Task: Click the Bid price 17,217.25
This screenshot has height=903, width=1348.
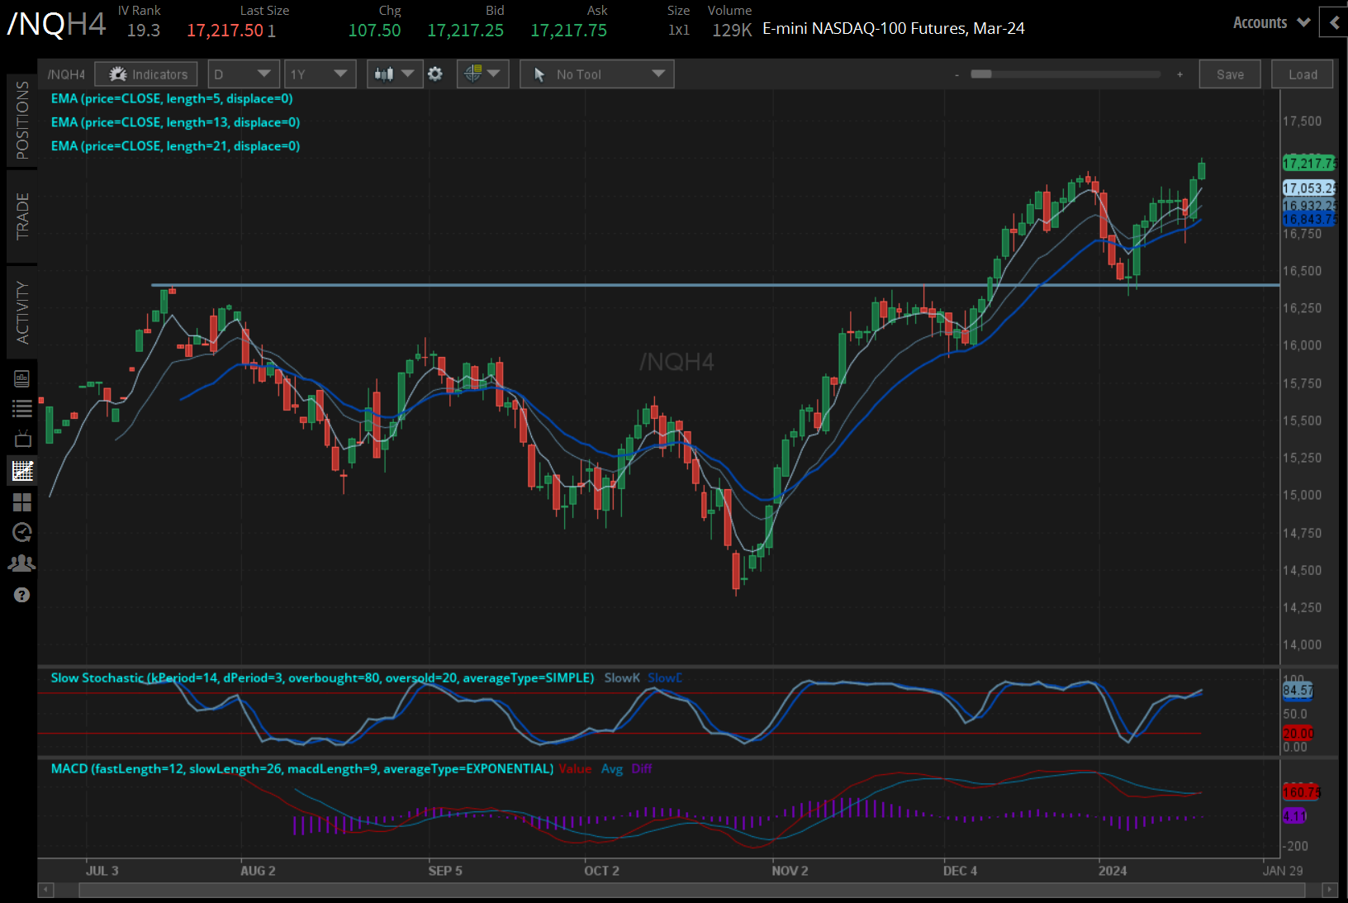Action: [465, 31]
